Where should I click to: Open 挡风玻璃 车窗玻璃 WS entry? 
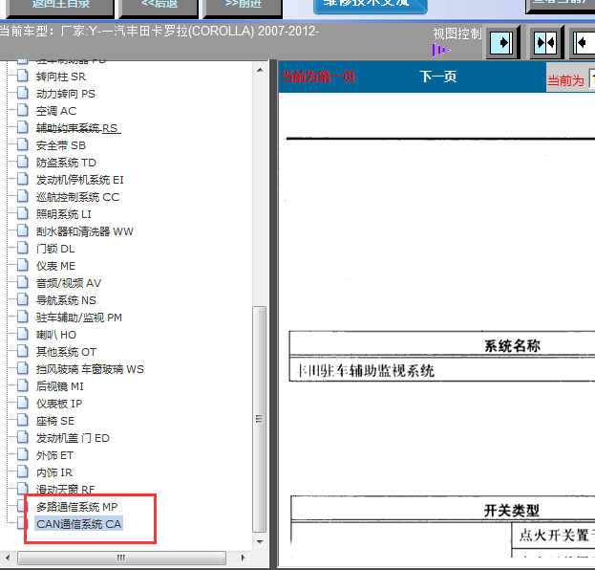click(90, 369)
